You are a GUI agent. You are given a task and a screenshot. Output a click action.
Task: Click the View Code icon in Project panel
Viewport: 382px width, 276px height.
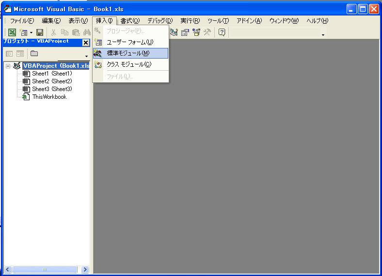(9, 54)
